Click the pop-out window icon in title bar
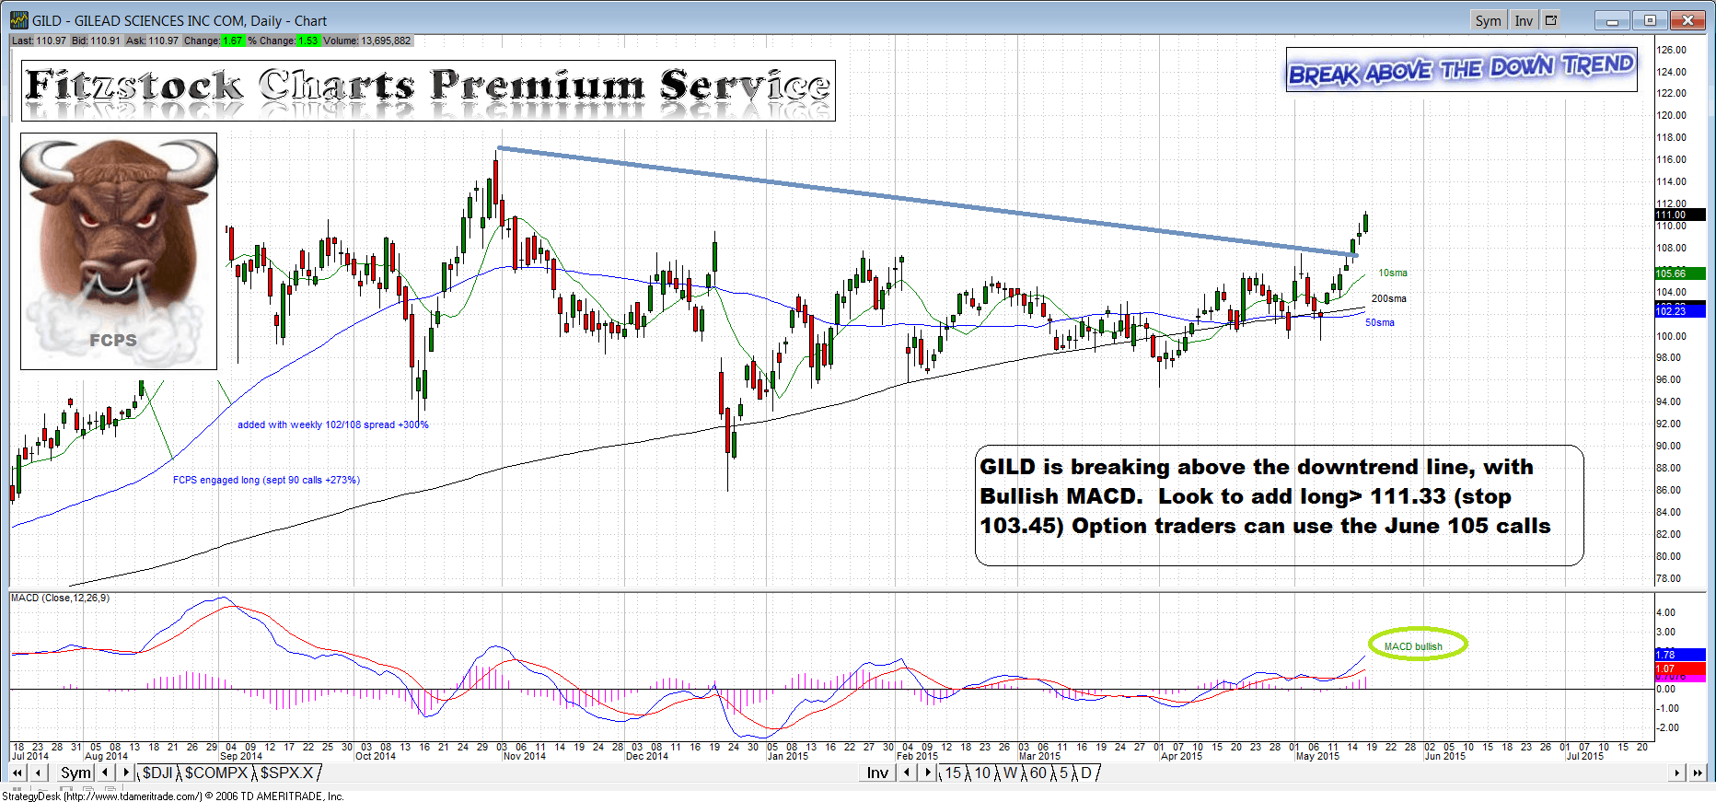The image size is (1716, 802). [x=1551, y=20]
